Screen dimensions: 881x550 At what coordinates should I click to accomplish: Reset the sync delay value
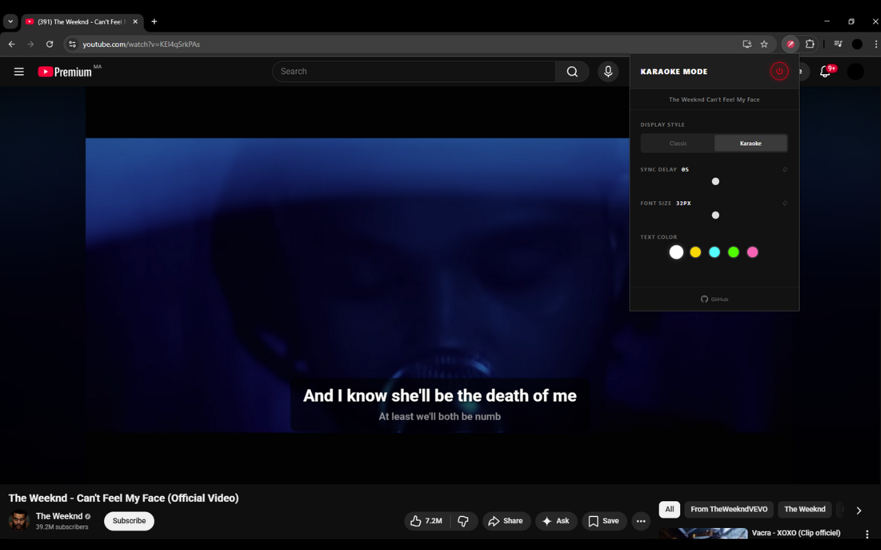785,169
